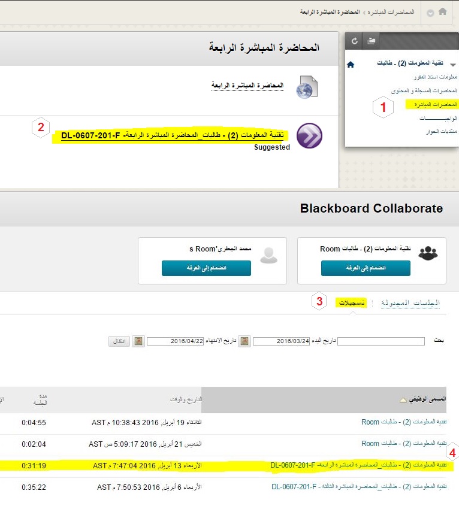This screenshot has width=459, height=512.
Task: Open the highlighted DL-0607-201-F fourth lecture link
Action: 175,136
